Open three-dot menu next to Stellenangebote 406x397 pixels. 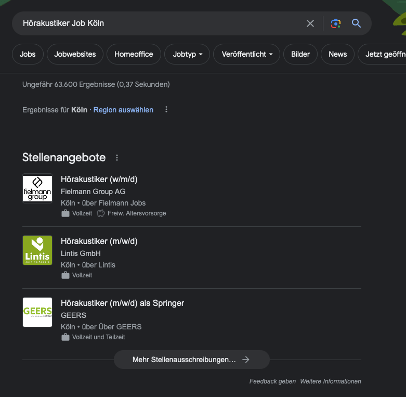(x=117, y=158)
